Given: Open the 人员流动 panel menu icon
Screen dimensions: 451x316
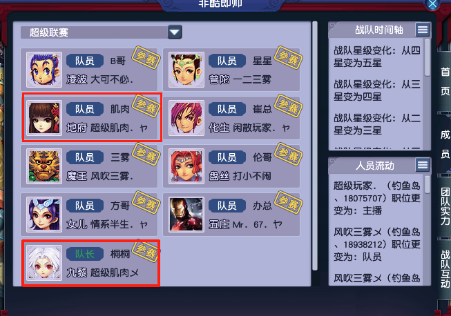Looking at the screenshot, I should click(x=423, y=165).
